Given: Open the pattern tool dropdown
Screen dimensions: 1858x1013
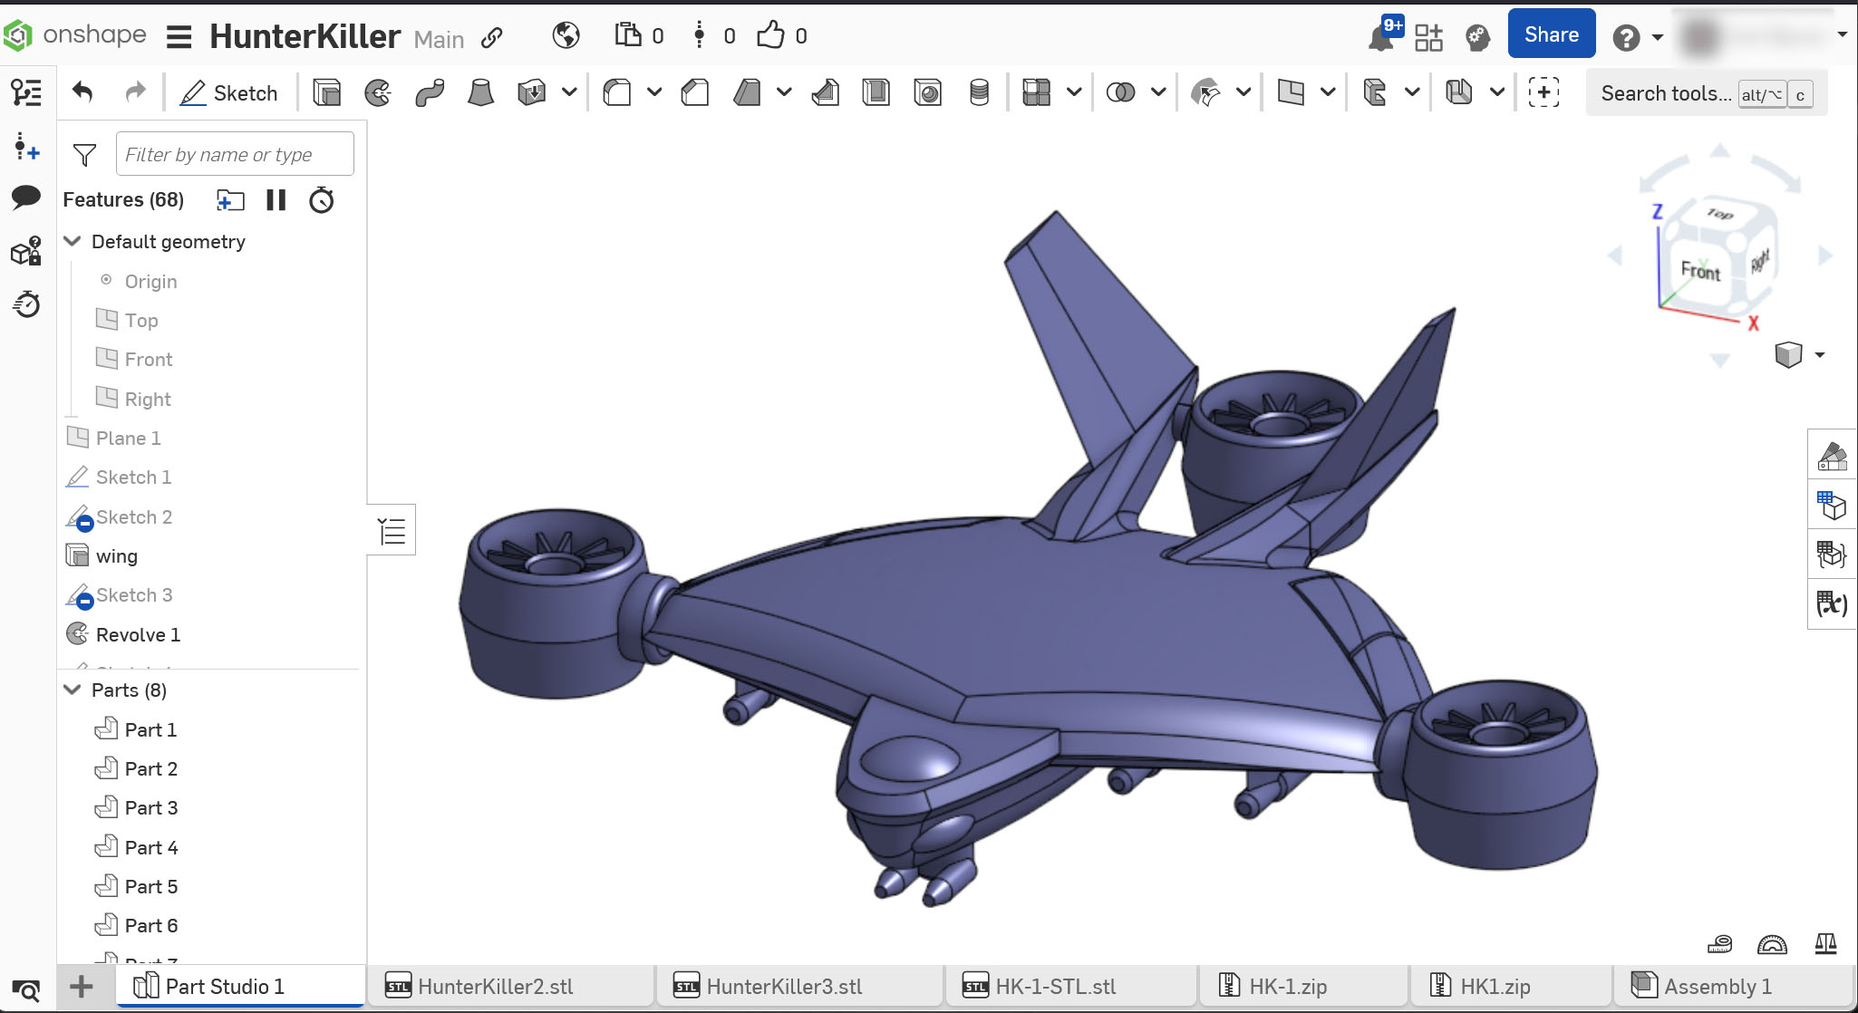Looking at the screenshot, I should point(1074,92).
